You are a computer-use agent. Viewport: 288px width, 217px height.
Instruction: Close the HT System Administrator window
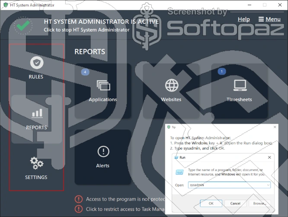click(x=280, y=5)
